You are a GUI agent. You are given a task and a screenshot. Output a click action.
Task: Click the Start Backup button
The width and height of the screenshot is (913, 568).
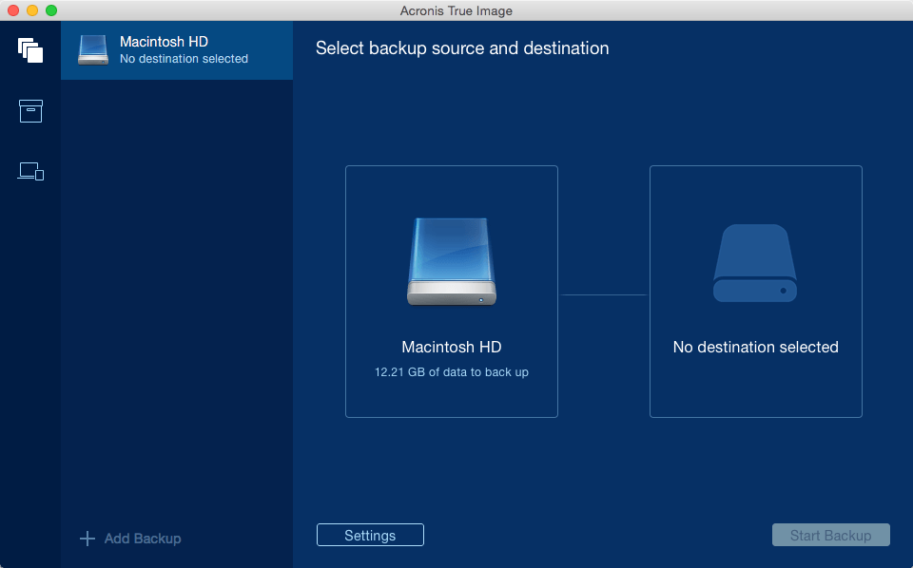coord(831,535)
